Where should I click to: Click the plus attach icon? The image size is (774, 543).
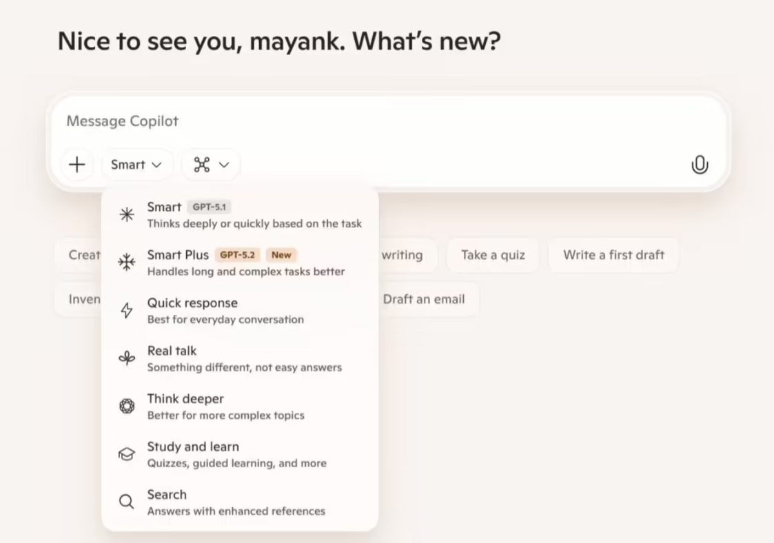(77, 165)
